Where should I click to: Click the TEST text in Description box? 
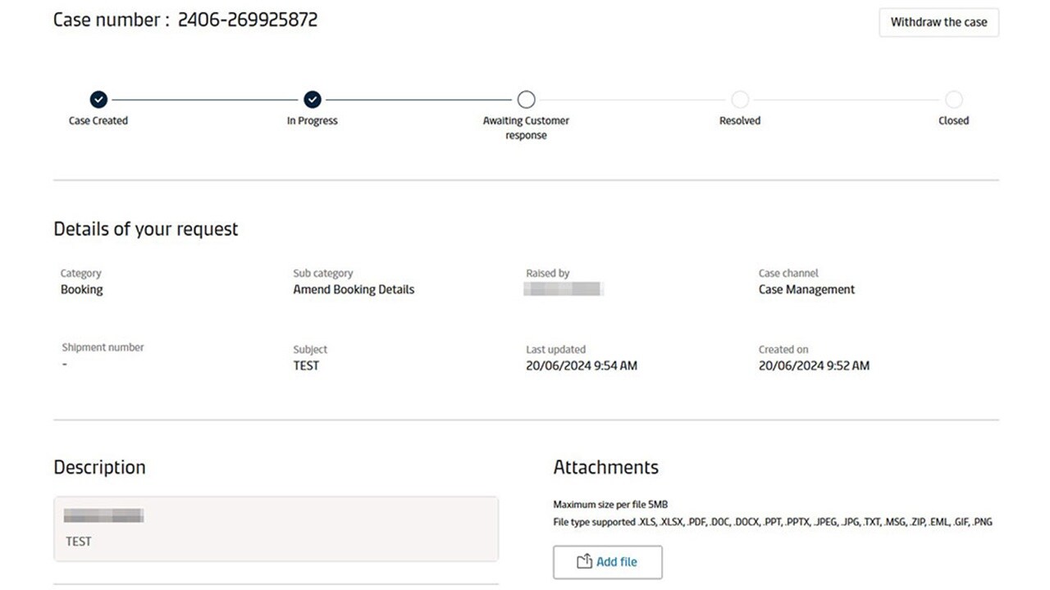click(x=79, y=542)
